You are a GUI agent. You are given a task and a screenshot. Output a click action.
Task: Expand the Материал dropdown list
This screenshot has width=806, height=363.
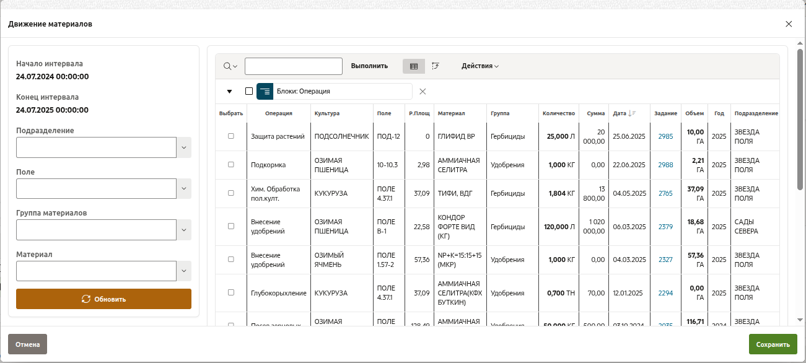pos(184,271)
